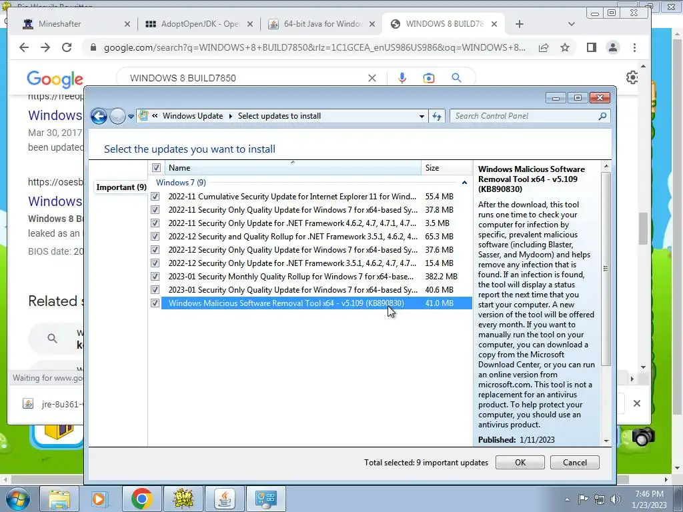Show hidden system tray icons
This screenshot has width=683, height=512.
click(x=567, y=499)
